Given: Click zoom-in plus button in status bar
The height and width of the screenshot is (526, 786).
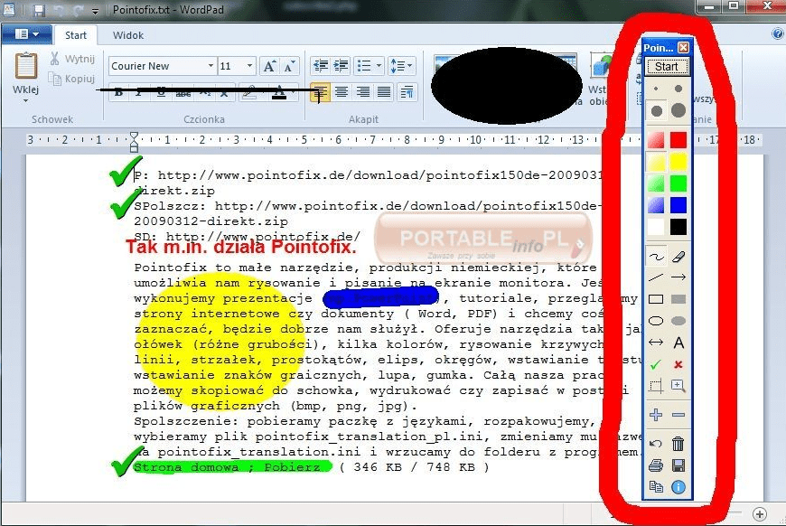Looking at the screenshot, I should point(760,514).
